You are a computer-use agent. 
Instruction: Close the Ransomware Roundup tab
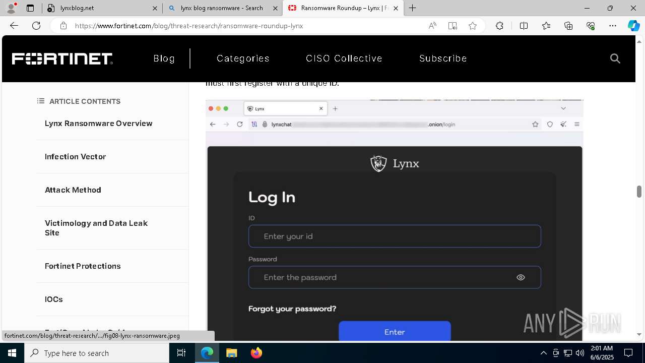396,8
